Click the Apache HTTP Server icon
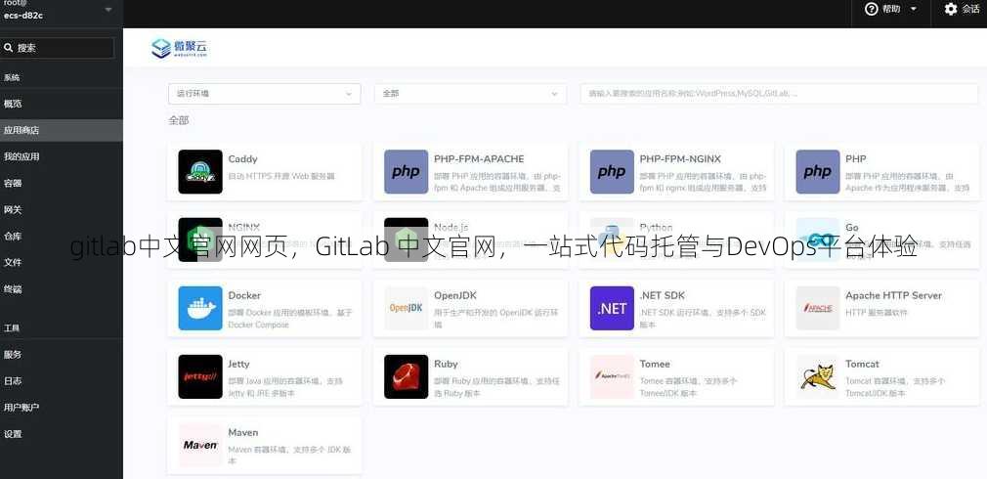Image resolution: width=987 pixels, height=479 pixels. point(818,309)
